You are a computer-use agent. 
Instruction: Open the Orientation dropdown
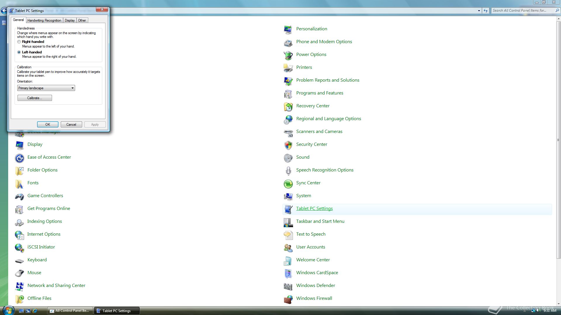point(46,88)
